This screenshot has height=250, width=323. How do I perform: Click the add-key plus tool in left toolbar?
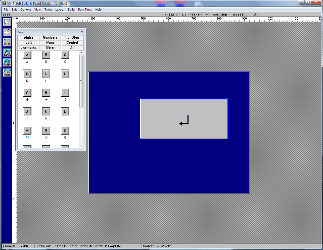(x=7, y=32)
